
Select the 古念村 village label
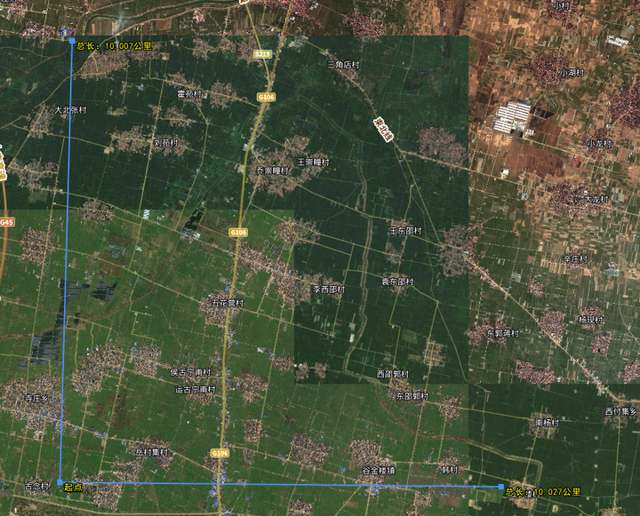click(36, 486)
